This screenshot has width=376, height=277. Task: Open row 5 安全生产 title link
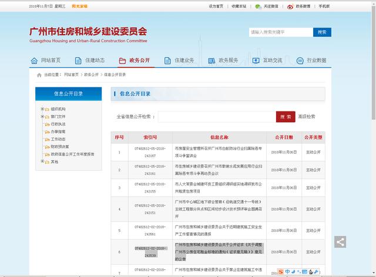219,231
